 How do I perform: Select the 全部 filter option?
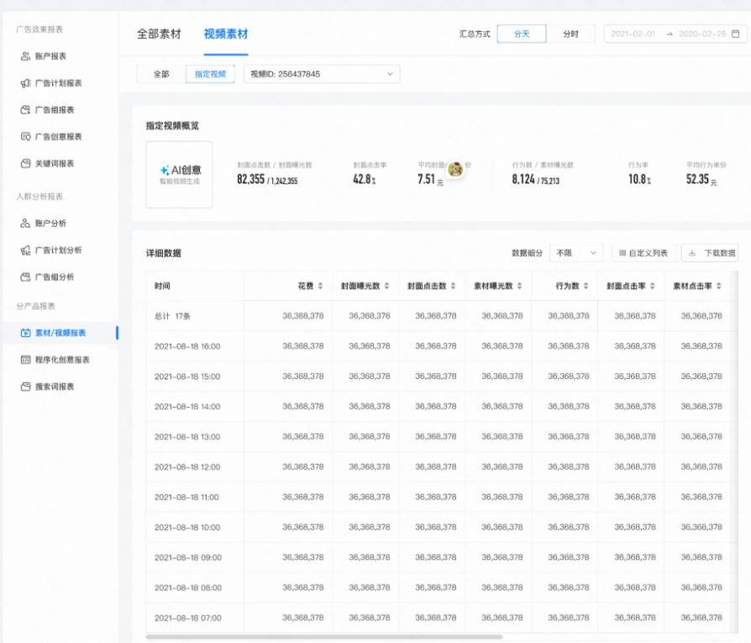pyautogui.click(x=160, y=74)
